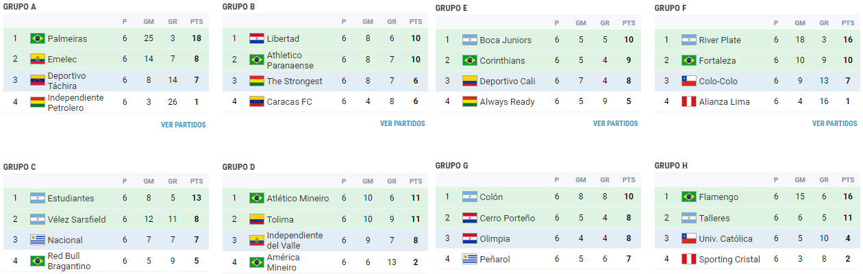This screenshot has width=863, height=274.
Task: Click the Uruguay flag next to Peñarol
Action: [x=470, y=258]
